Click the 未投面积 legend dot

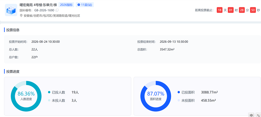point(179,100)
